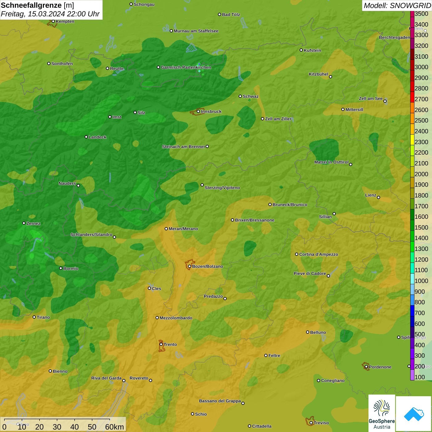Click the date 'Freitag, 15.03.2024 22:00 Uhr'
Image resolution: width=432 pixels, height=432 pixels.
pos(50,14)
